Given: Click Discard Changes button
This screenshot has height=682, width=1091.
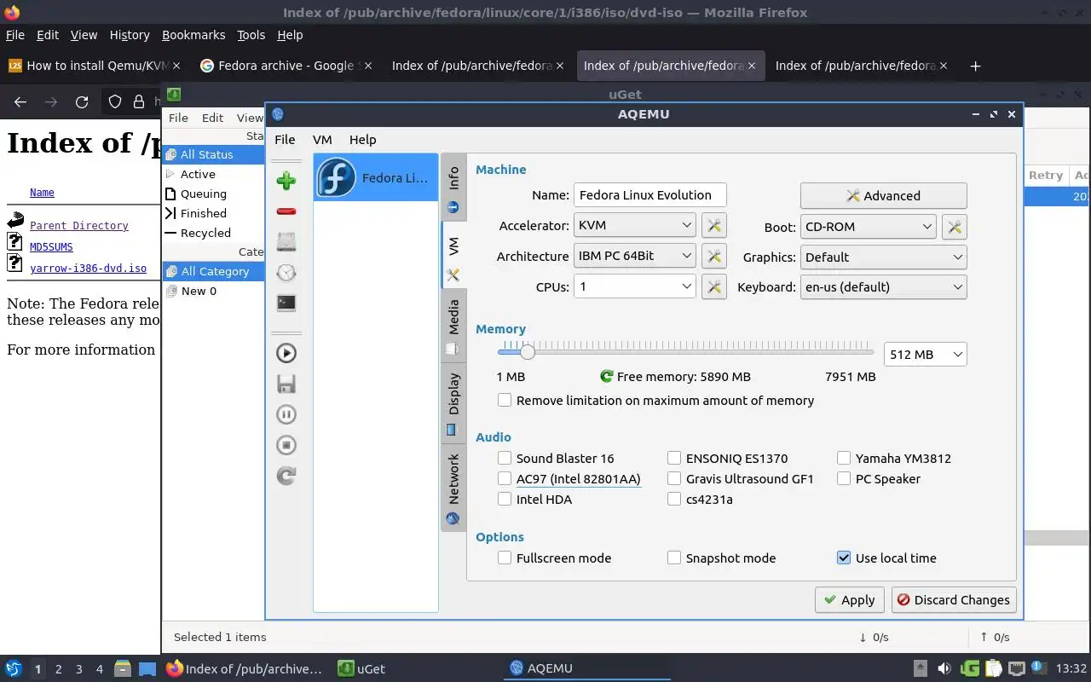Looking at the screenshot, I should tap(954, 599).
